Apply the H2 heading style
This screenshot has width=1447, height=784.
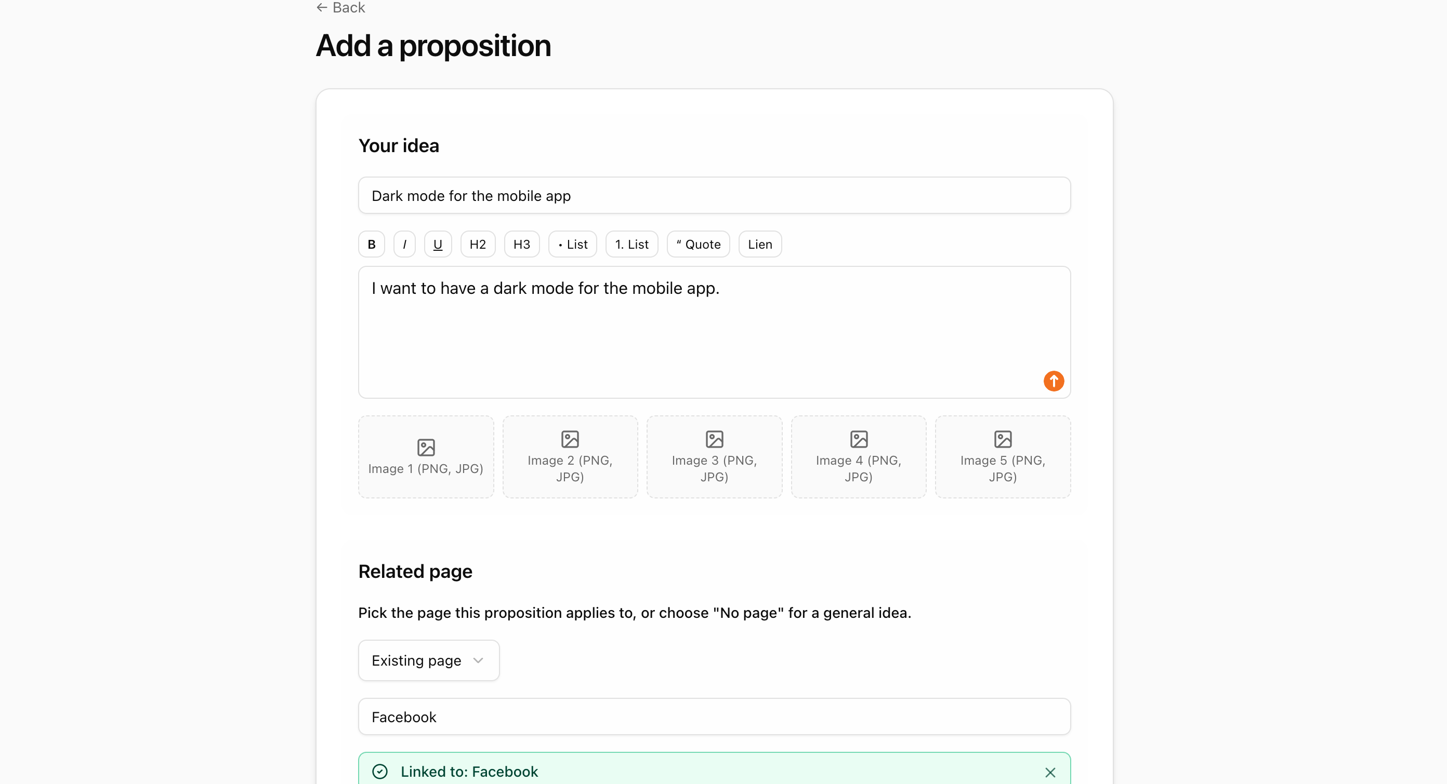coord(478,244)
